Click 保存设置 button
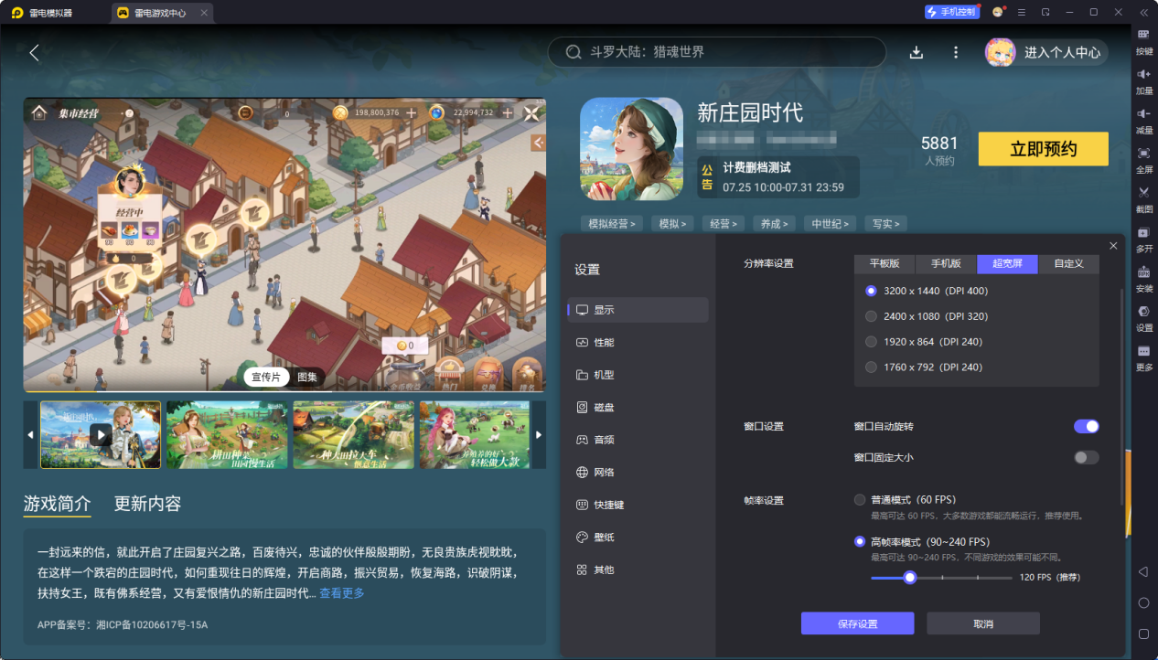Screen dimensions: 1158x660 (x=857, y=623)
